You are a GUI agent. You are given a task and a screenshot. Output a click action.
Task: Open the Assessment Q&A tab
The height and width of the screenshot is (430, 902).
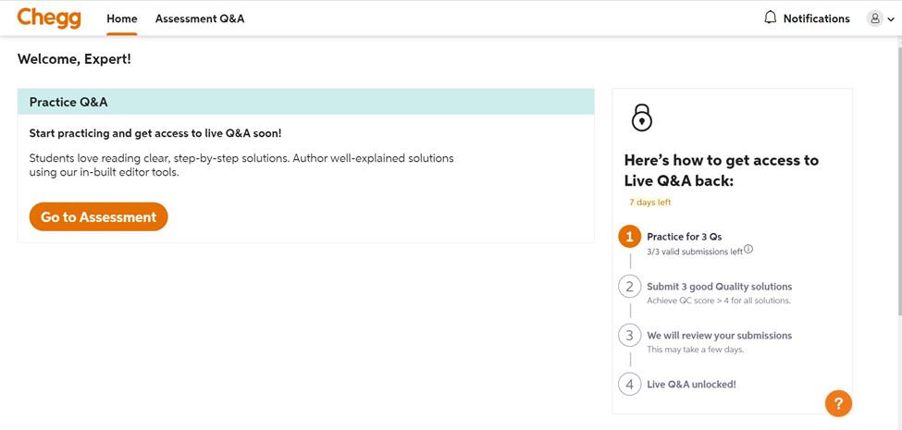(x=200, y=18)
